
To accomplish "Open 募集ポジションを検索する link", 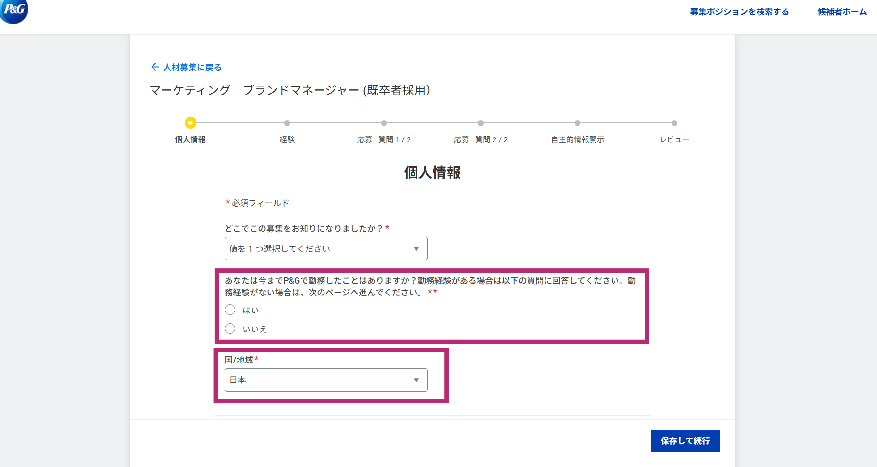I will [x=740, y=12].
